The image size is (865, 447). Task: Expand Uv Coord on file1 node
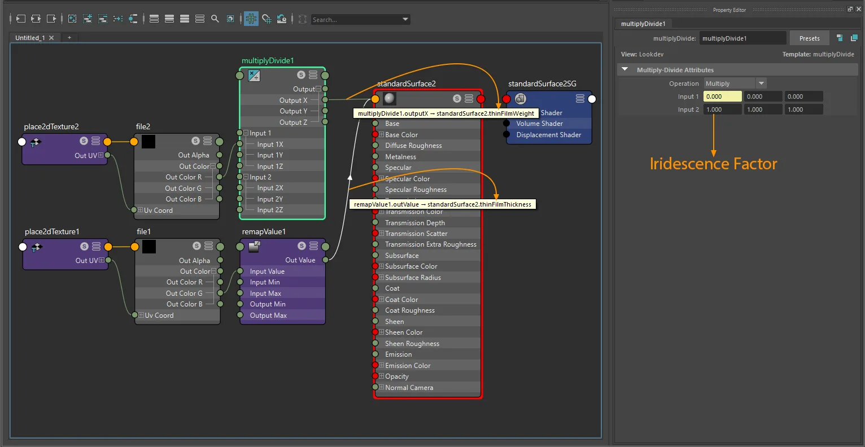click(x=141, y=315)
